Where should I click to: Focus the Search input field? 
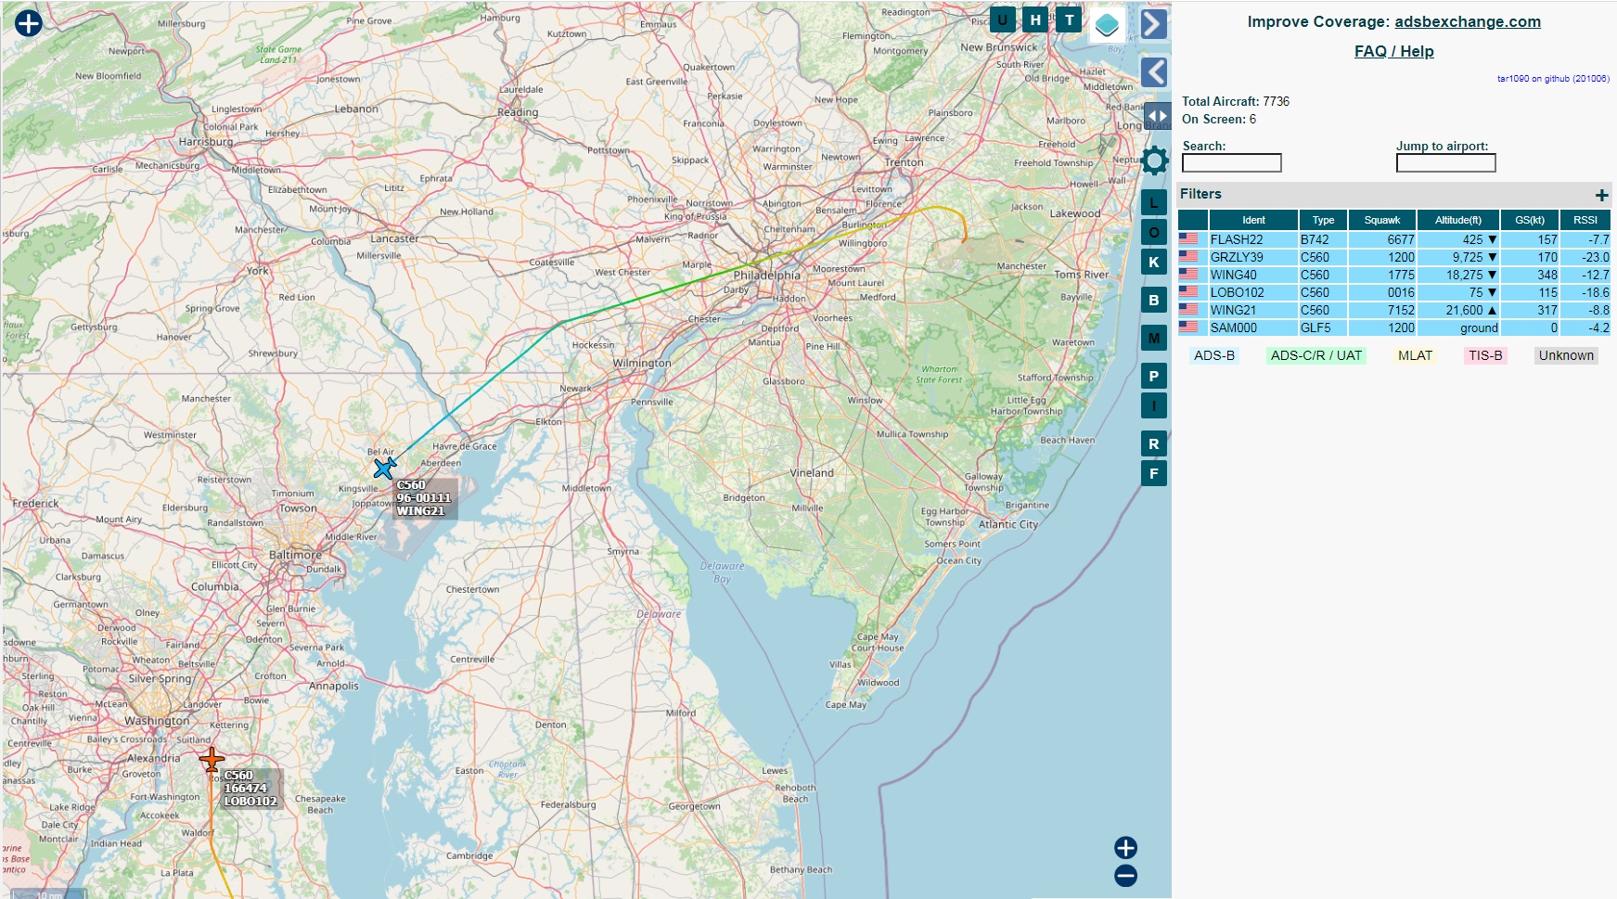click(x=1231, y=163)
